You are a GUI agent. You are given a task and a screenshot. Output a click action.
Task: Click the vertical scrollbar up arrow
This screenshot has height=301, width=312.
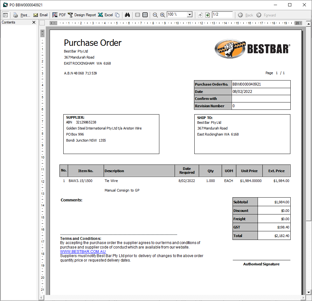[x=309, y=24]
